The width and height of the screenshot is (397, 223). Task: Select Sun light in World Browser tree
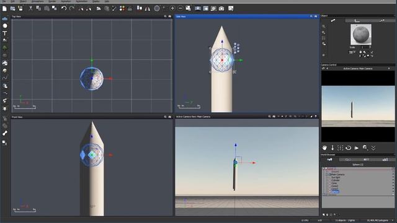coord(336,178)
